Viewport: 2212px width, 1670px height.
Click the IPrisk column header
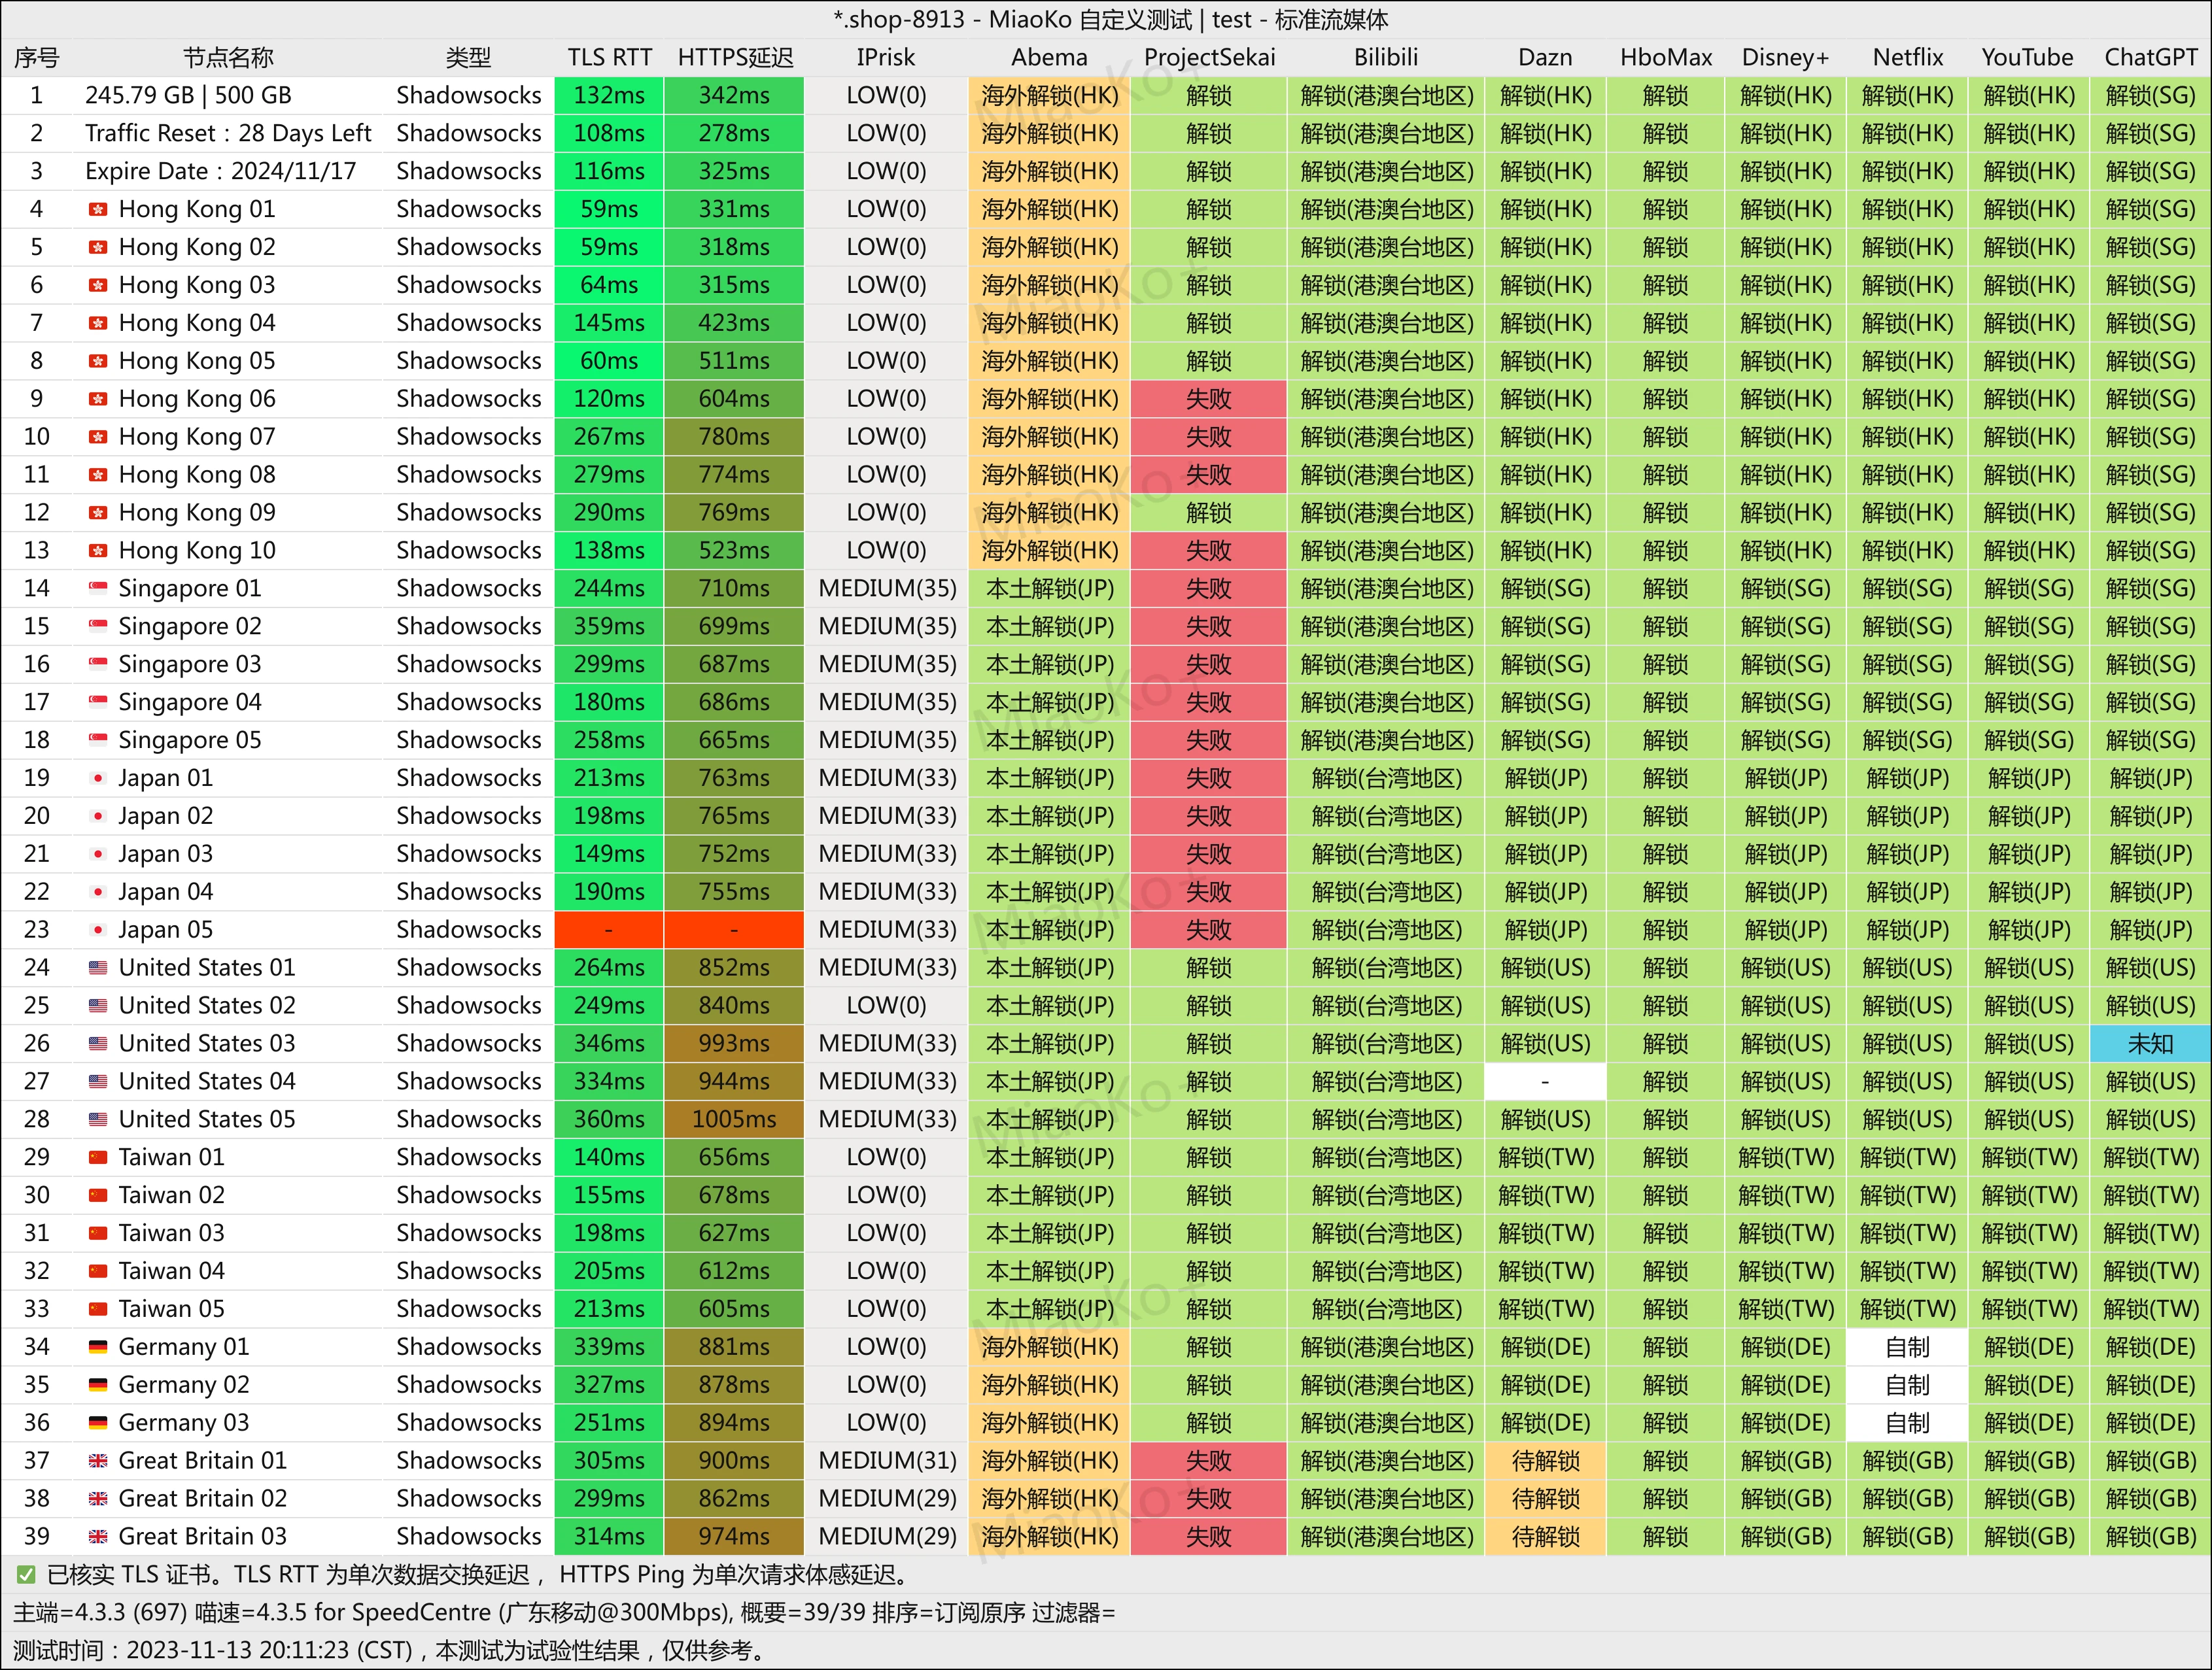pyautogui.click(x=886, y=58)
